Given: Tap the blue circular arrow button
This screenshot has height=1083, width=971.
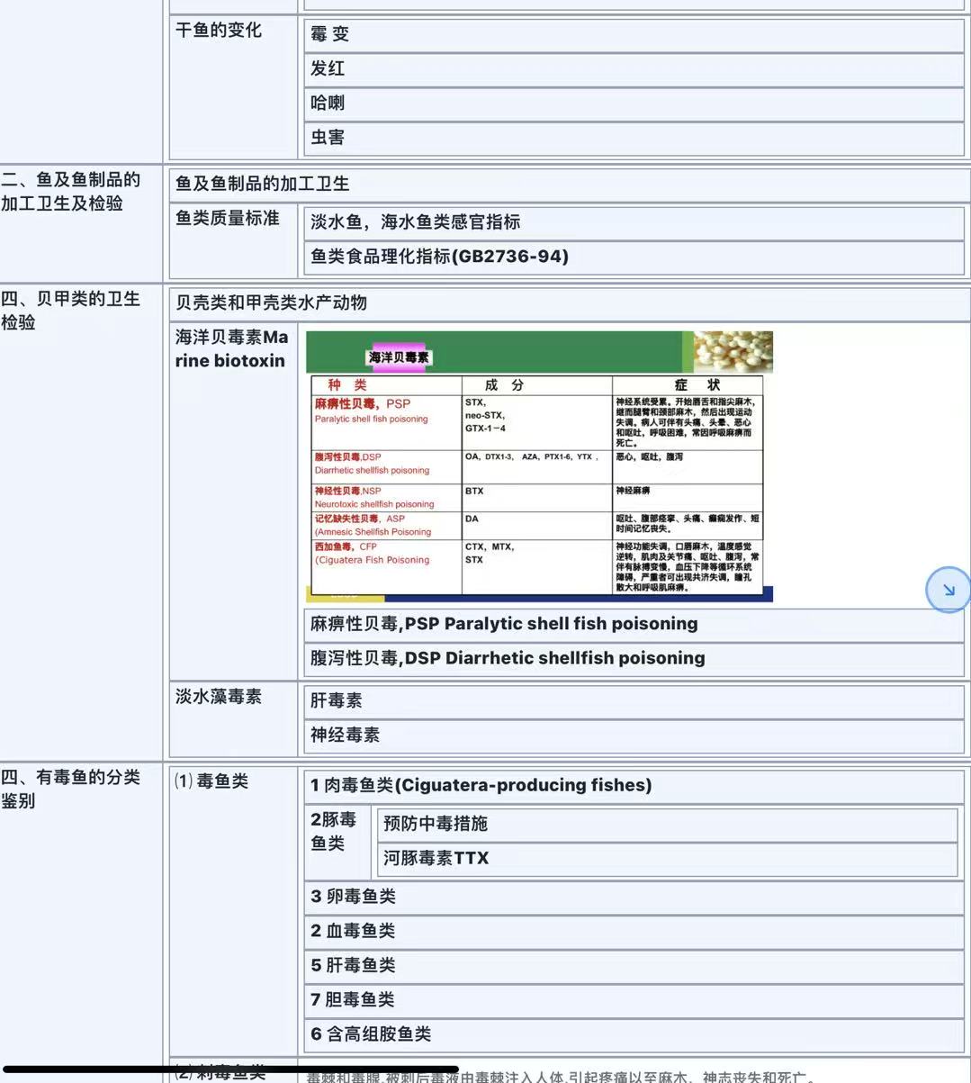Looking at the screenshot, I should (x=949, y=591).
